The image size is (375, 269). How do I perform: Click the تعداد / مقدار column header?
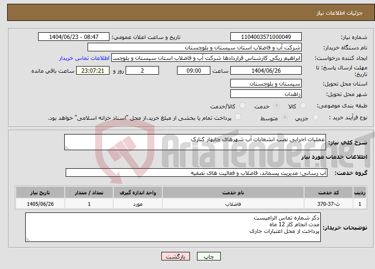point(89,192)
